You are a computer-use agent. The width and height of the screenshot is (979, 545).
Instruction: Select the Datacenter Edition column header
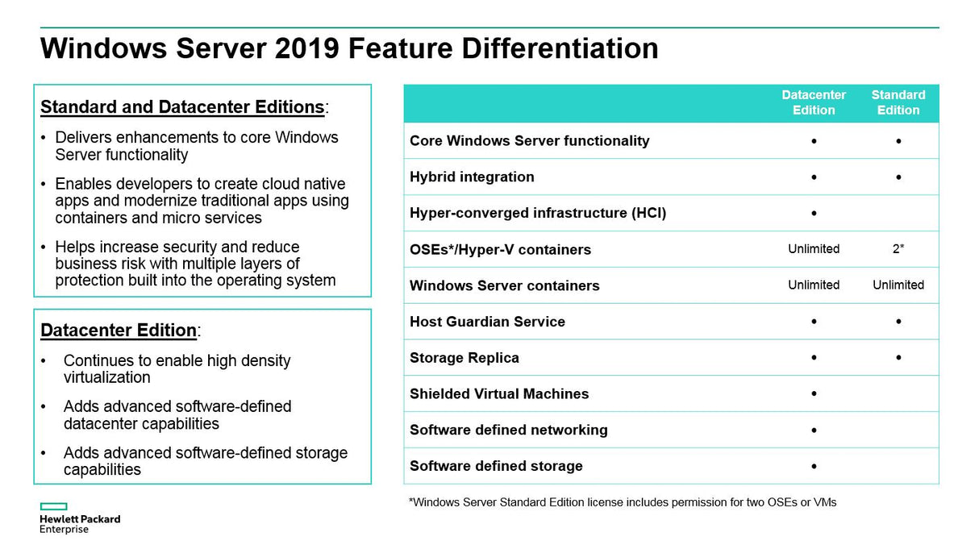point(814,102)
